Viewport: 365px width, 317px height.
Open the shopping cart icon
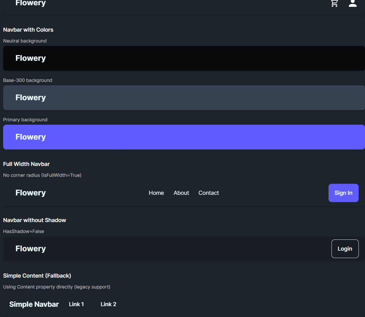(335, 3)
